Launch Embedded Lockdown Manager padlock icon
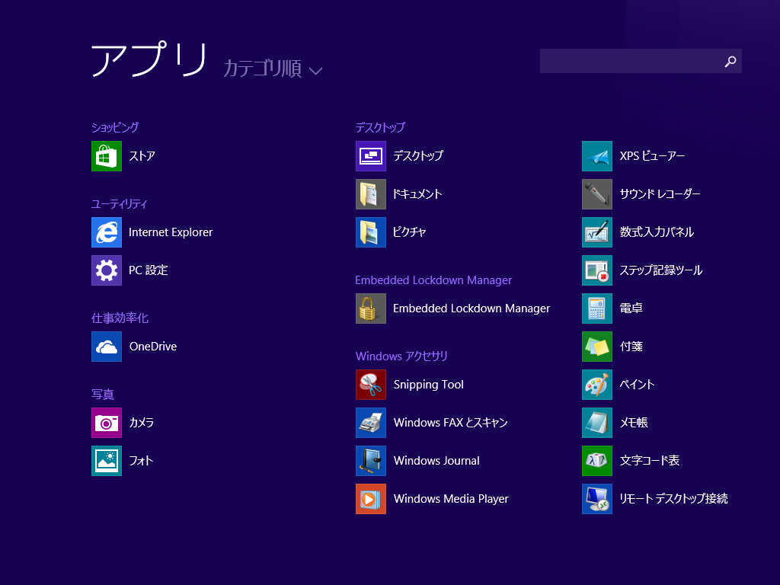The image size is (780, 585). (x=371, y=308)
